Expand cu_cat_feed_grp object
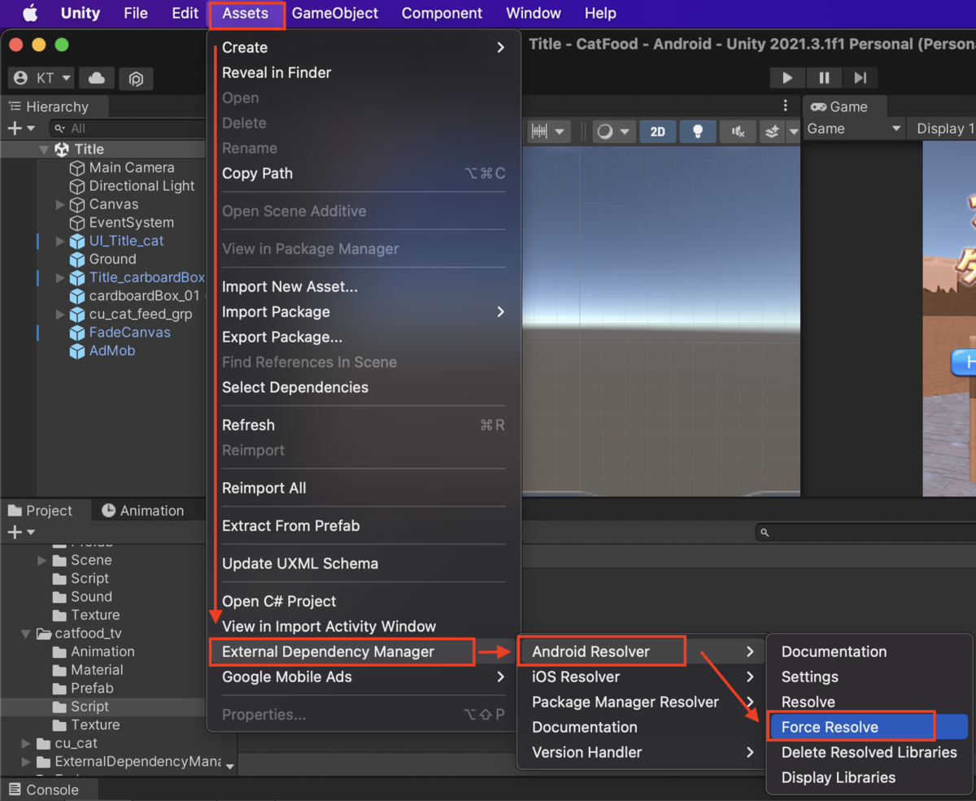The image size is (976, 801). [60, 314]
